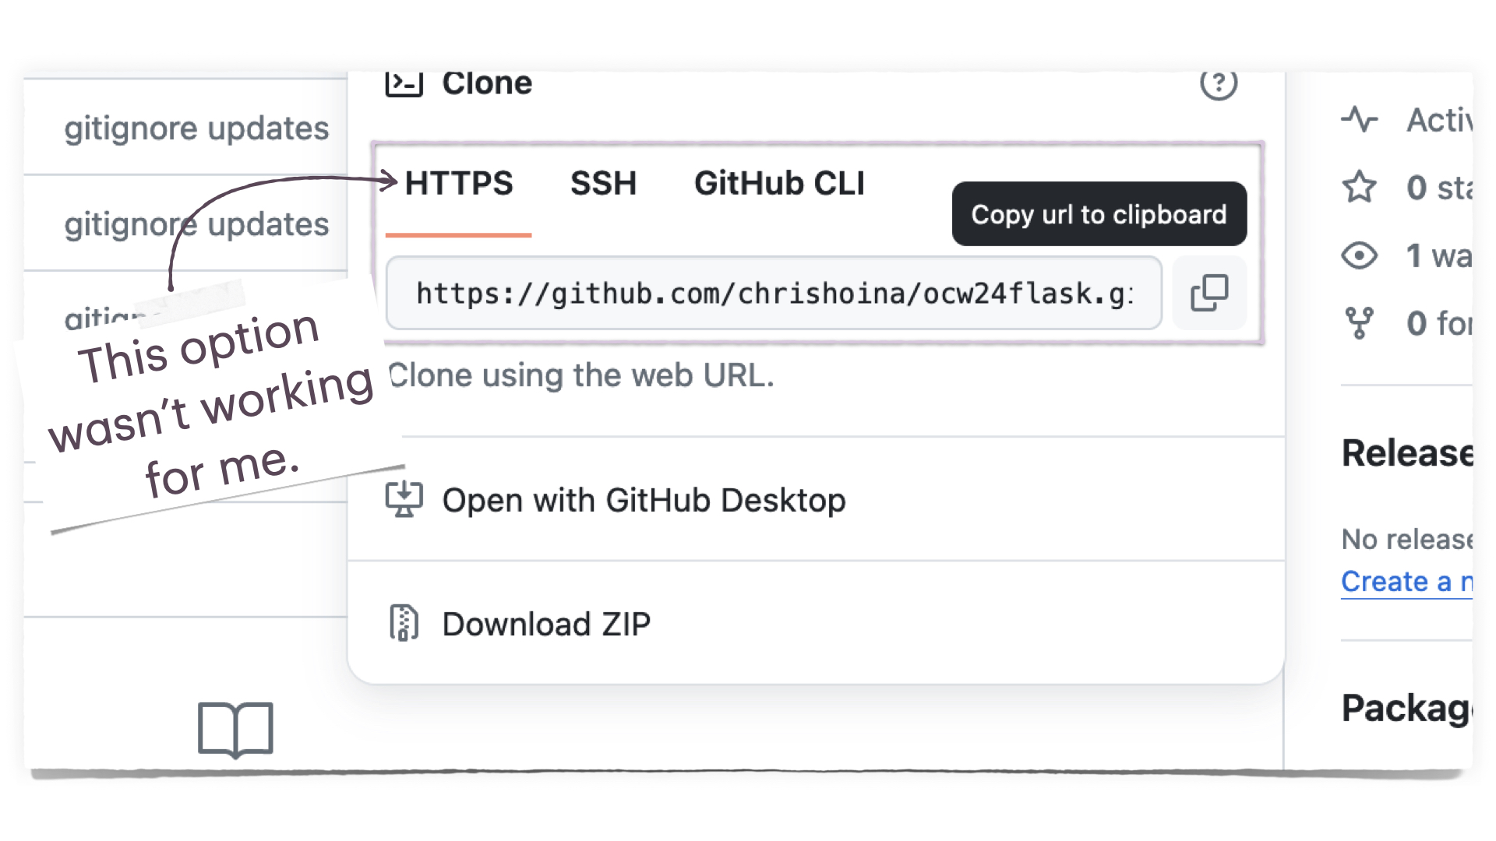Select the HTTPS clone tab
Viewport: 1496px width, 841px height.
(x=459, y=184)
